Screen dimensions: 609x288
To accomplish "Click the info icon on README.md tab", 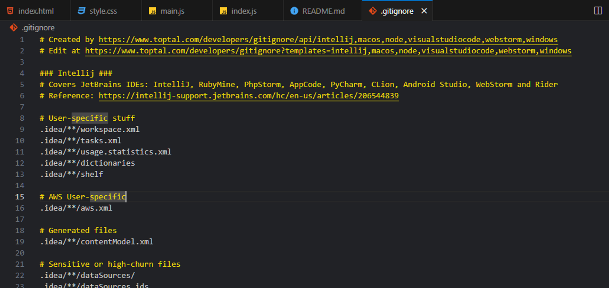I will [x=294, y=11].
